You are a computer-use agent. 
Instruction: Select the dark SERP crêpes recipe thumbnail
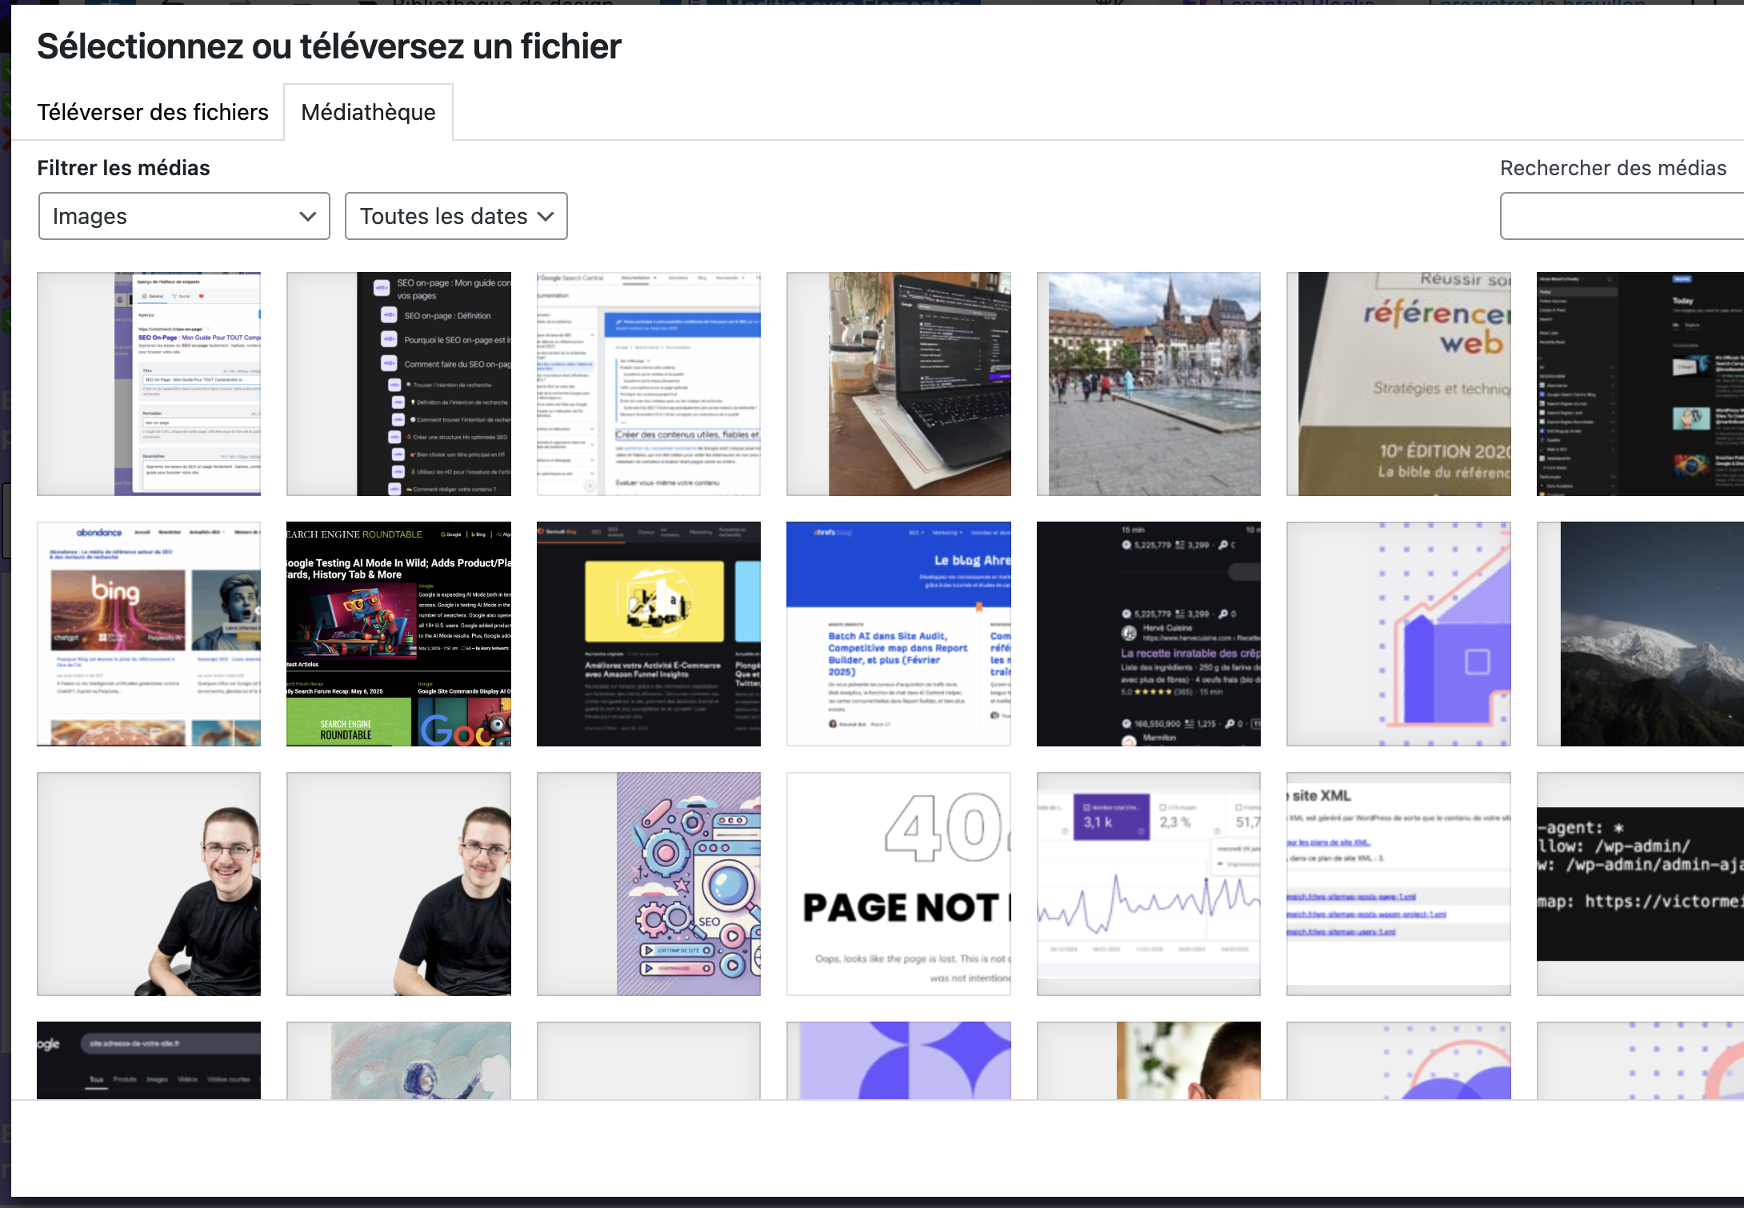pyautogui.click(x=1149, y=634)
